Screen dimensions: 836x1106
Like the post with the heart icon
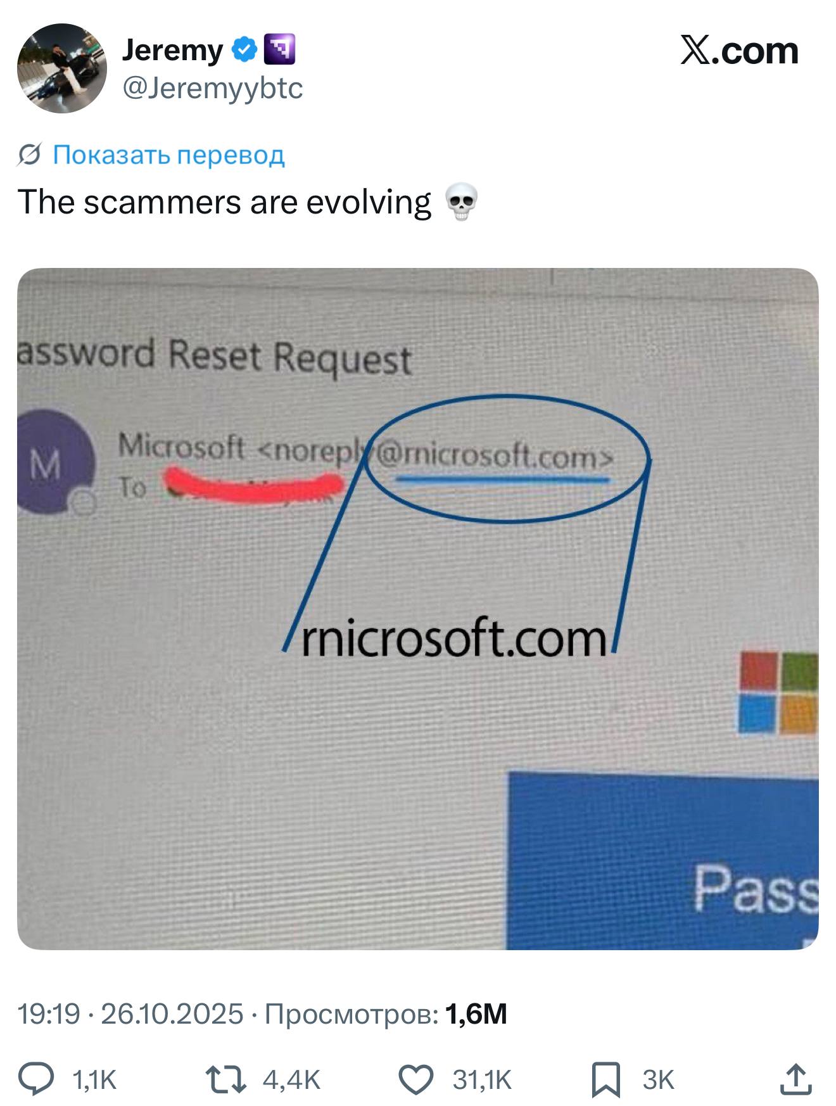coord(416,1079)
